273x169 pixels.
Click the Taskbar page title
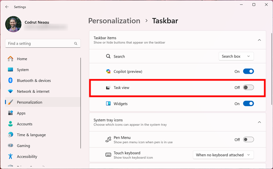(x=165, y=21)
